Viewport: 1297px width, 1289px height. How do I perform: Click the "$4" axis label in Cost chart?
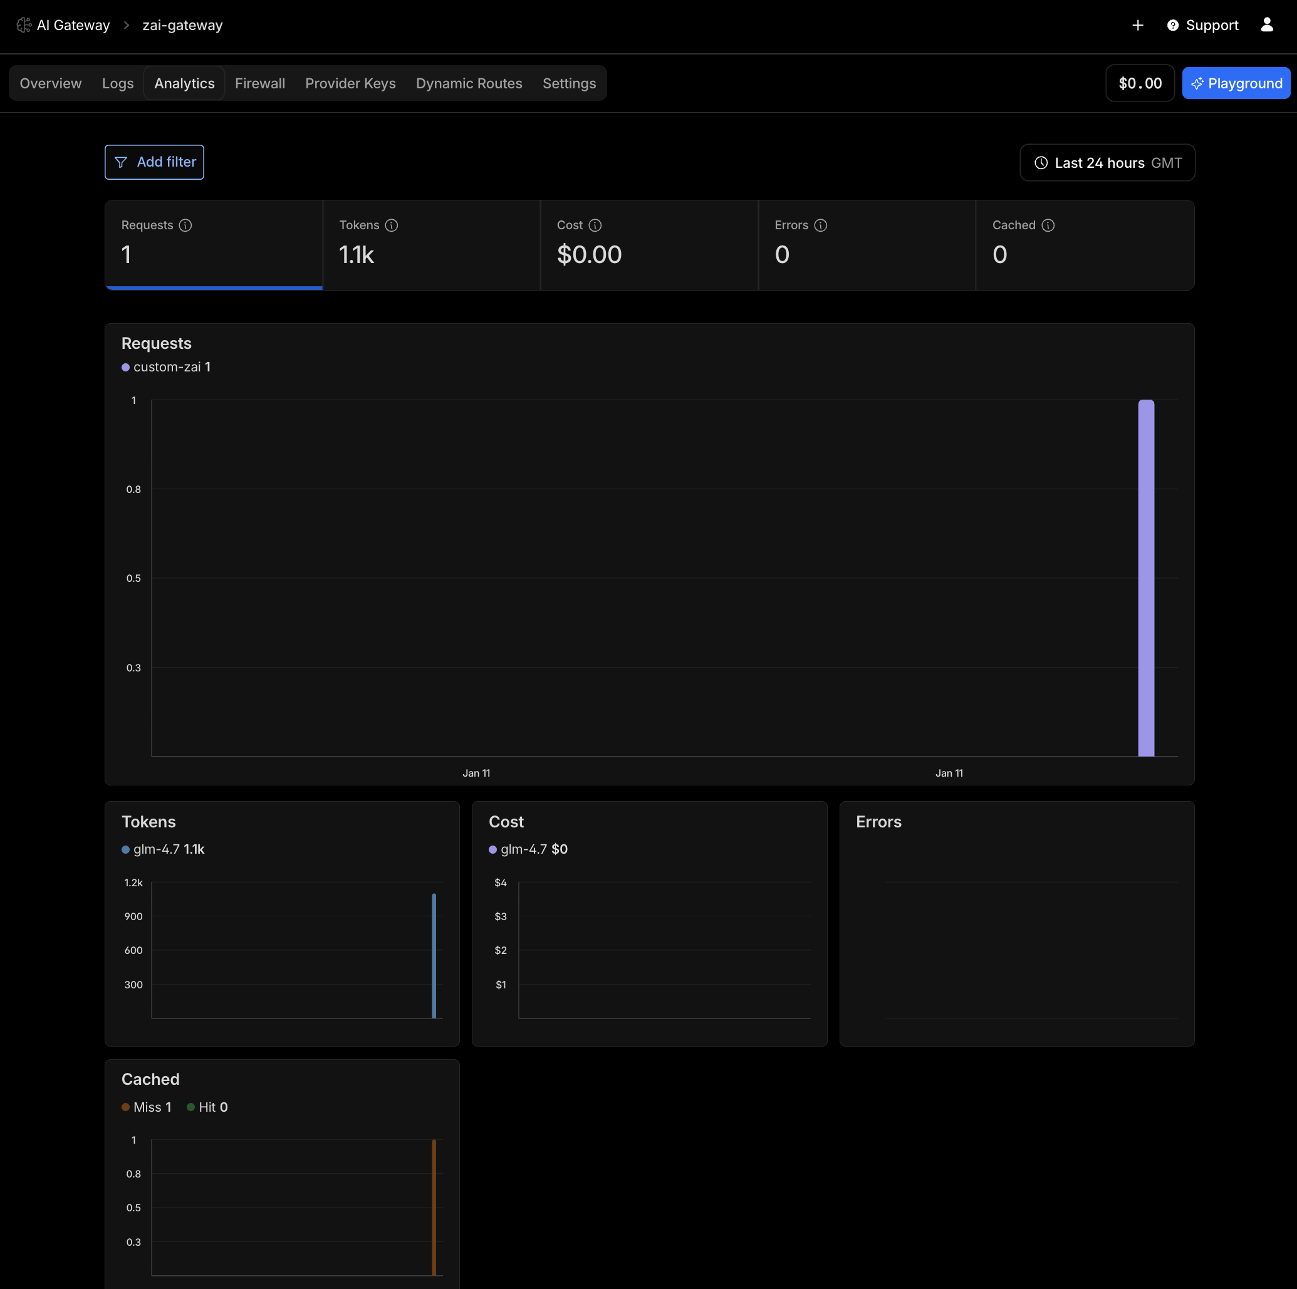pyautogui.click(x=500, y=883)
